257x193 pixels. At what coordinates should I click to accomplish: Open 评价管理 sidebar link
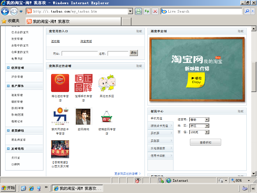coord(17,77)
